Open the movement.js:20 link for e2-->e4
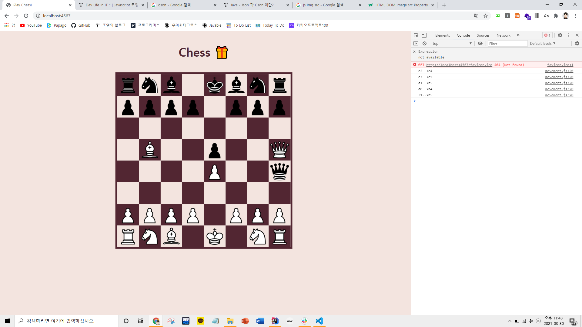Image resolution: width=582 pixels, height=327 pixels. pyautogui.click(x=559, y=71)
